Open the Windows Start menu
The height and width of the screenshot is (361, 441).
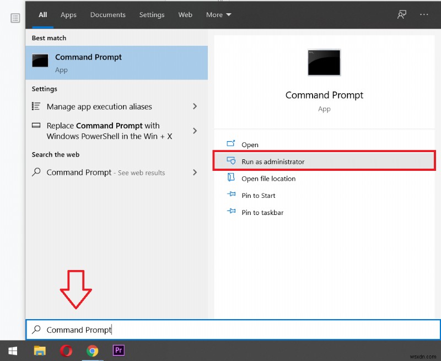(12, 351)
